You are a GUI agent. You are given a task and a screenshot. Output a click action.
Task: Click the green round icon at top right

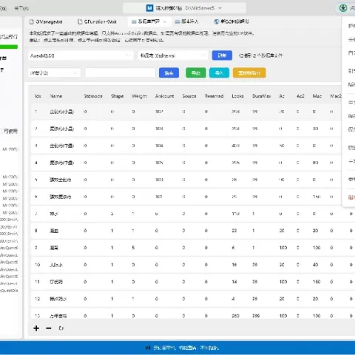point(343,8)
